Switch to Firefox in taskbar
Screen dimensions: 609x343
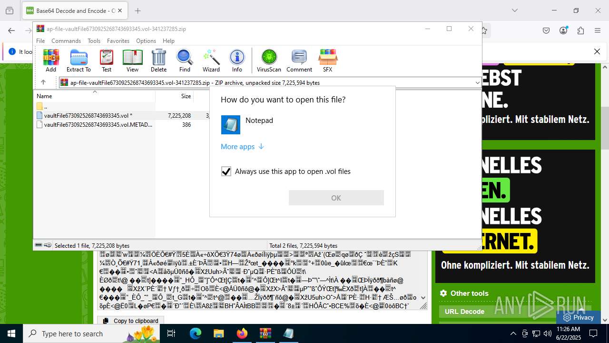coord(242,333)
